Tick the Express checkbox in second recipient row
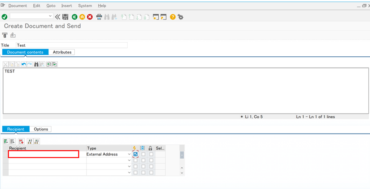The height and width of the screenshot is (189, 370). [135, 160]
